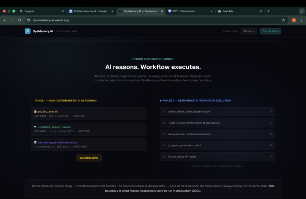Click the browser forward arrow

[x=12, y=20]
